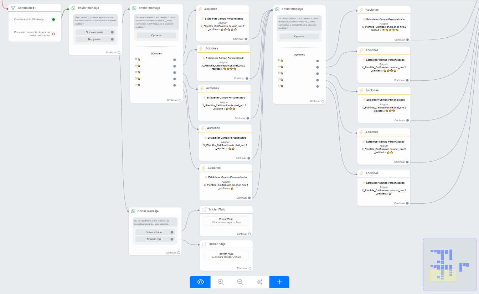Click the 'Finalizar chat' button
Image resolution: width=479 pixels, height=294 pixels.
click(x=155, y=239)
